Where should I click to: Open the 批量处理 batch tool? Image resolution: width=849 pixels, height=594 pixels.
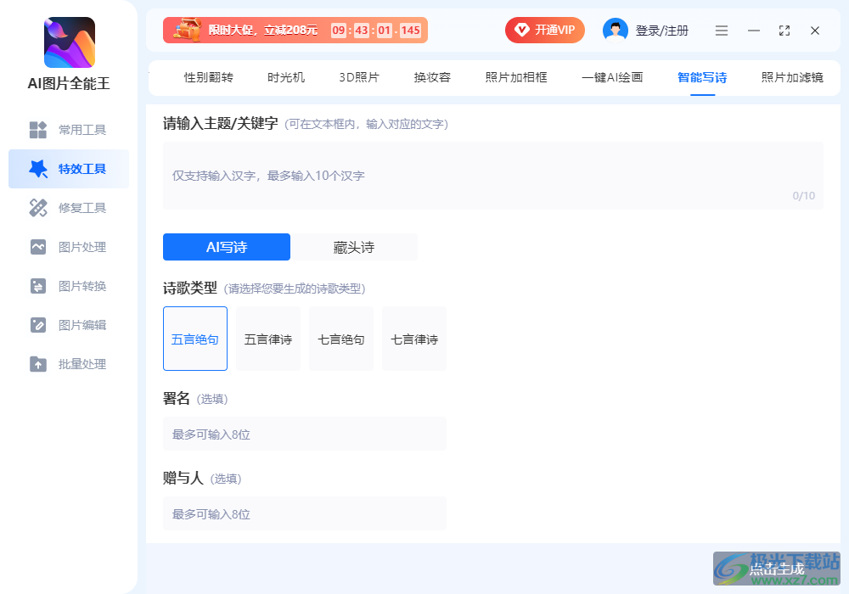[x=68, y=364]
